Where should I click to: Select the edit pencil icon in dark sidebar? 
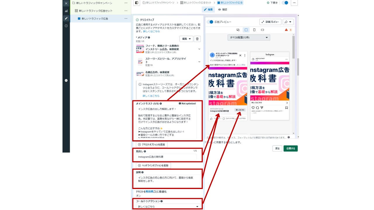click(x=66, y=18)
